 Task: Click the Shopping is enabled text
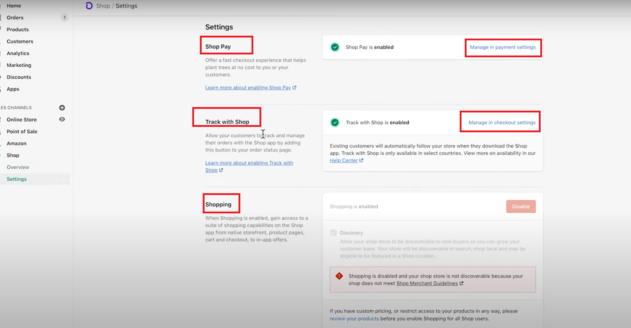point(354,207)
